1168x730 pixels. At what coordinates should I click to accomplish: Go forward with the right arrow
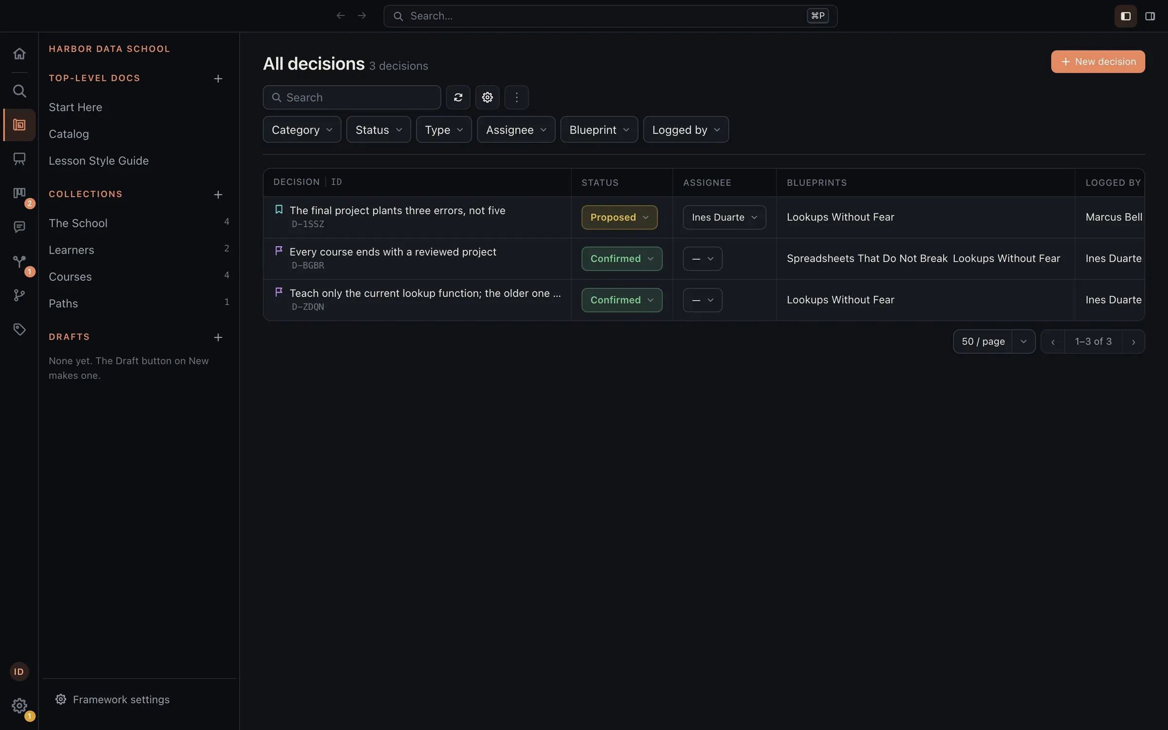pyautogui.click(x=362, y=16)
